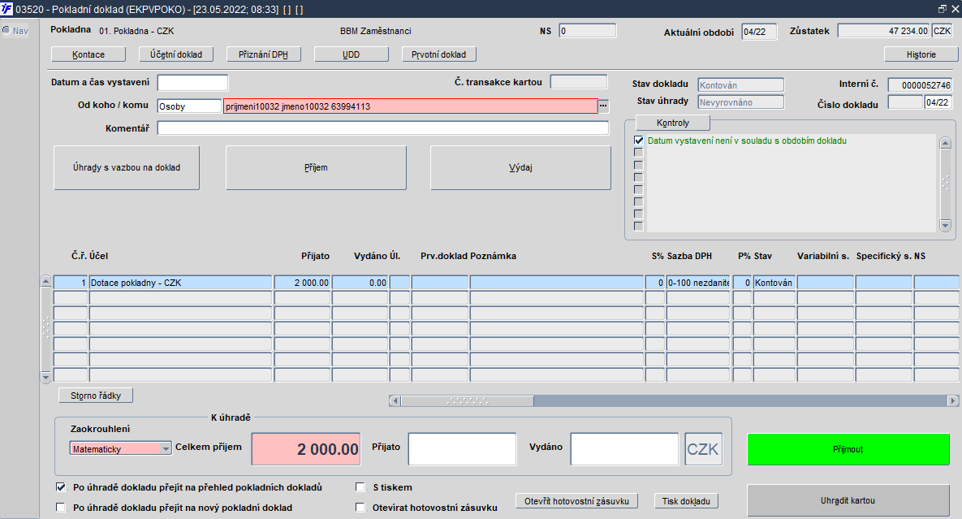The width and height of the screenshot is (962, 519).
Task: Click the table's horizontal scrollbar thumb
Action: pyautogui.click(x=467, y=400)
